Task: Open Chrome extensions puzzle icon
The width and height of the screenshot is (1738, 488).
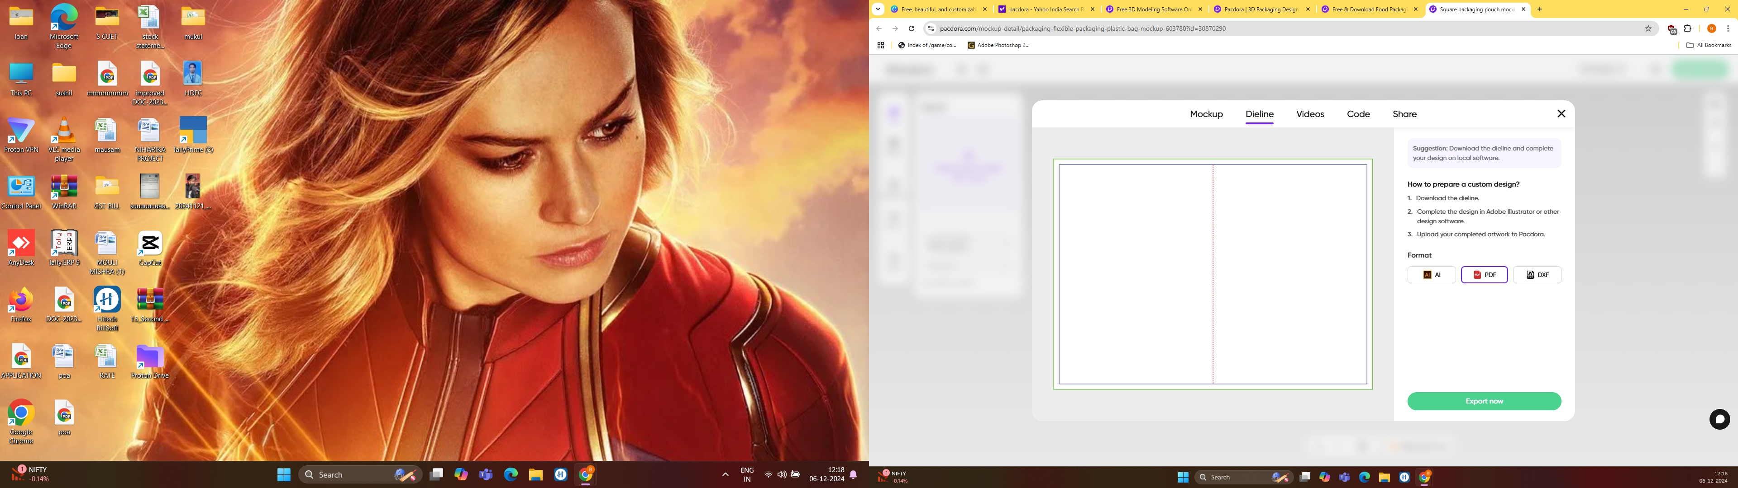Action: click(1687, 28)
